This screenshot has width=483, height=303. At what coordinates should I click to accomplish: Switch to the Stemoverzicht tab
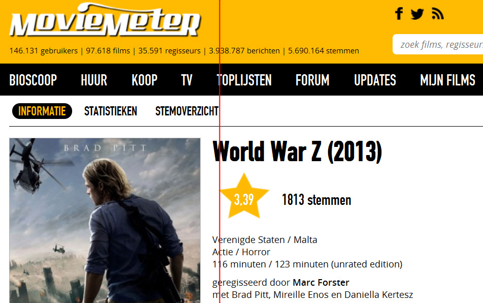pos(187,111)
